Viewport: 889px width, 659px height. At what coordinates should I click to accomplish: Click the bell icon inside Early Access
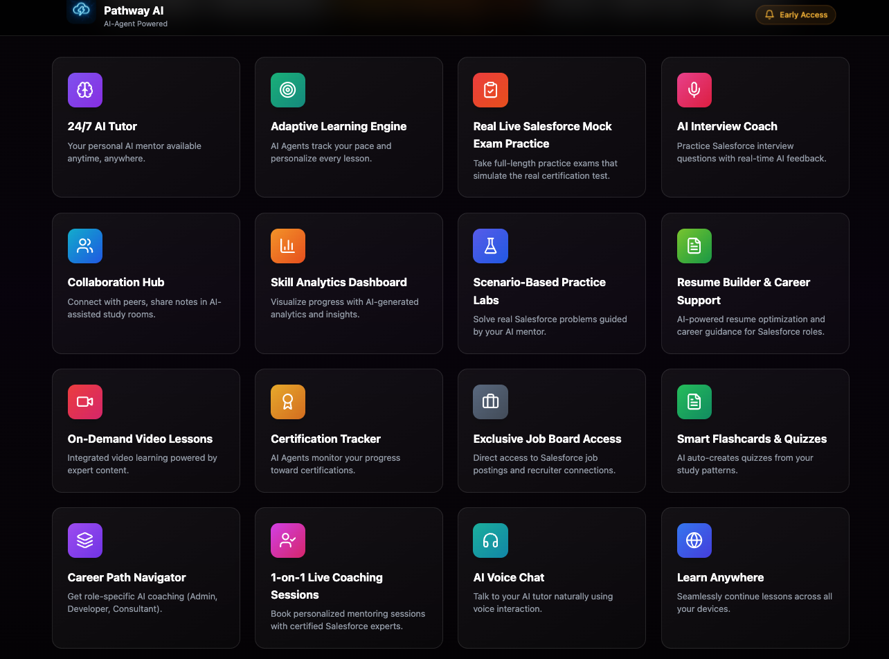771,14
